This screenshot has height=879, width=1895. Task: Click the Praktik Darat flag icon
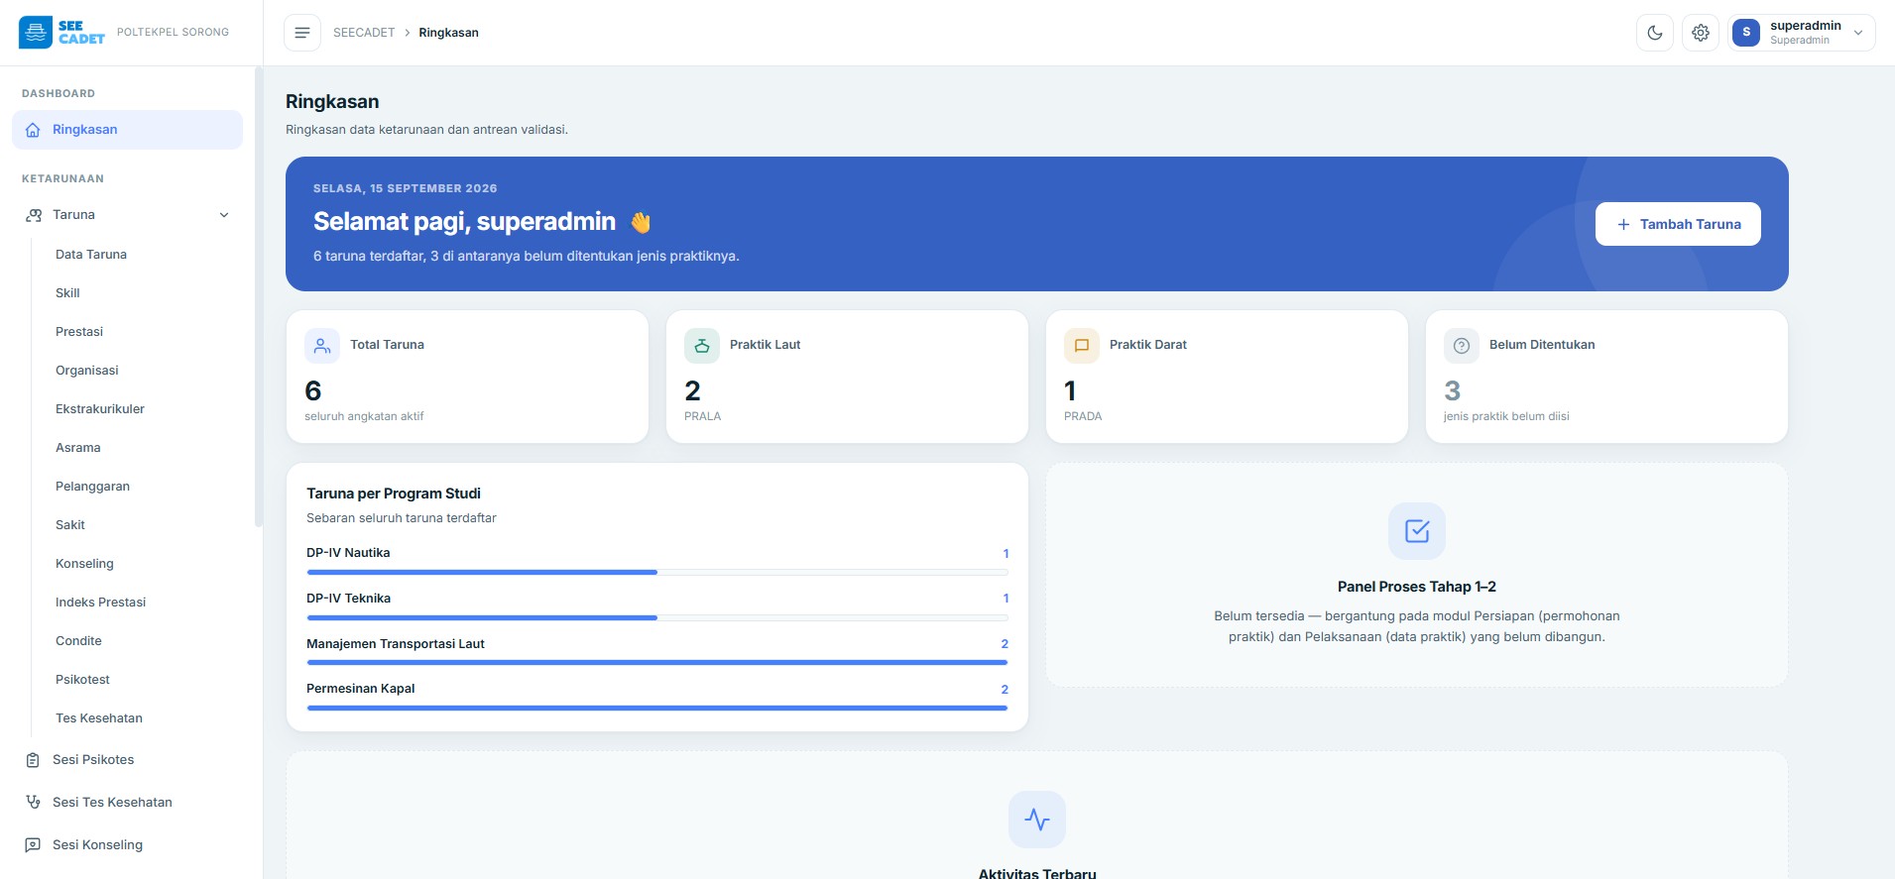(x=1082, y=346)
